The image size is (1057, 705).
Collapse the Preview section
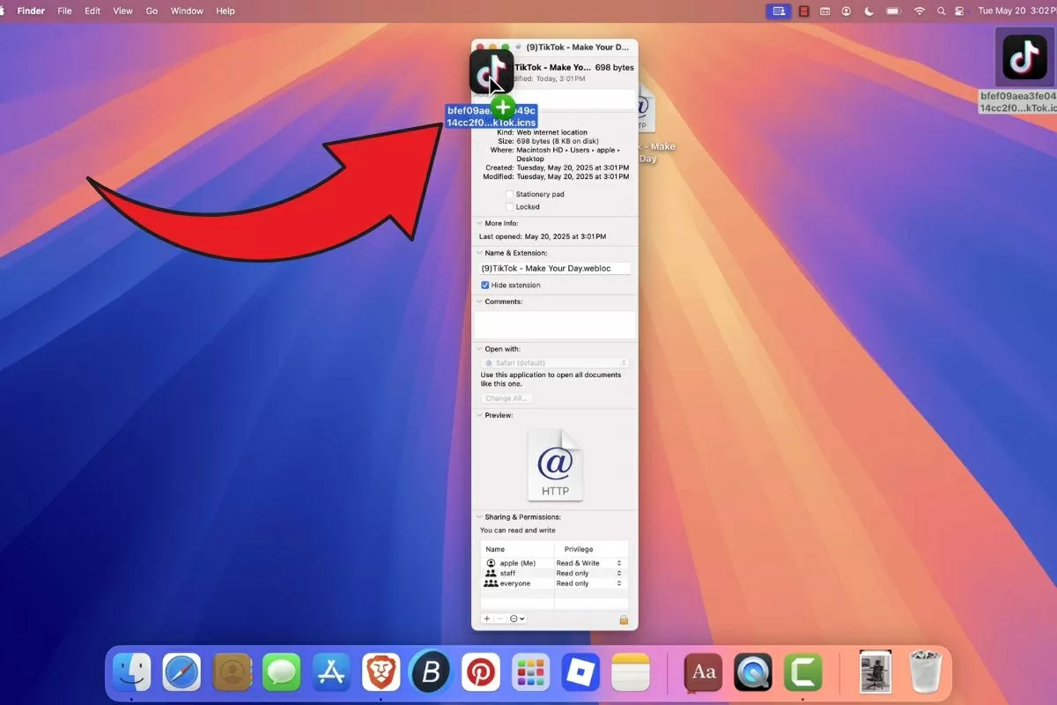click(479, 415)
